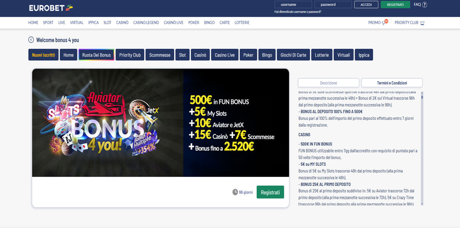Click the username input field
The width and height of the screenshot is (460, 228).
click(x=293, y=5)
